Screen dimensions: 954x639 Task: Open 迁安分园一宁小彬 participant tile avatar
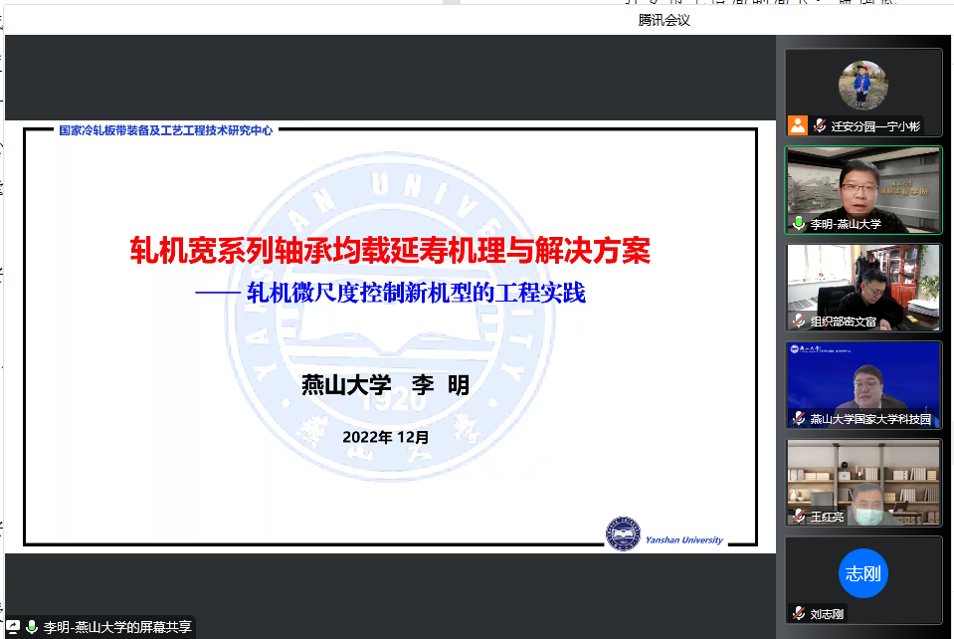862,86
